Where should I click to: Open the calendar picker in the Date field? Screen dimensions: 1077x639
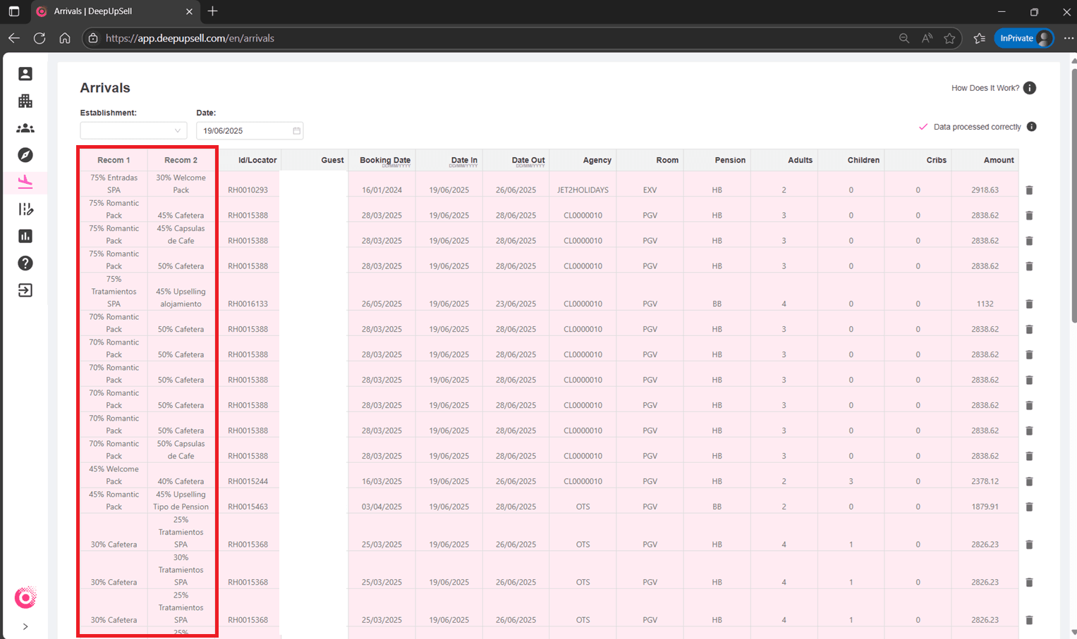pos(296,131)
